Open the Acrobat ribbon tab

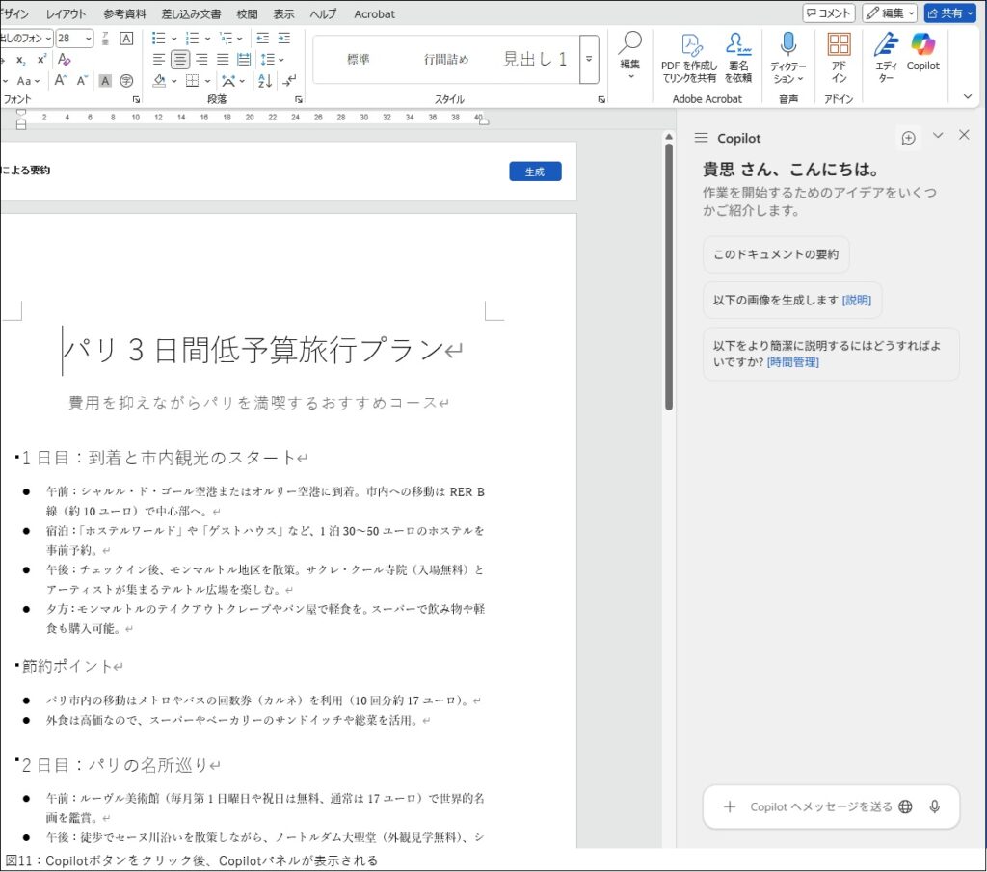(x=374, y=13)
